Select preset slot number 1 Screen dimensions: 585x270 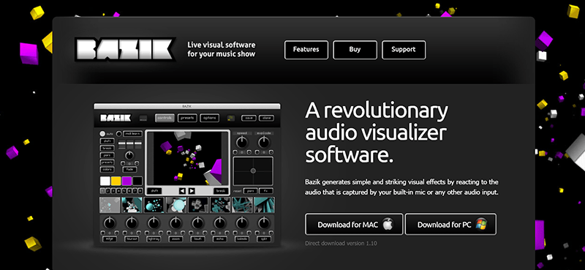tap(102, 191)
